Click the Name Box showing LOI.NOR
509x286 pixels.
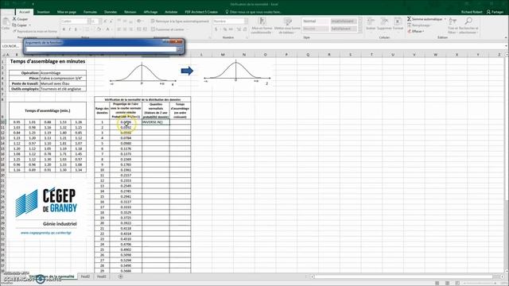(x=12, y=46)
